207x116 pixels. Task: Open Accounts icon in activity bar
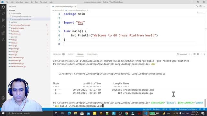coord(3,98)
